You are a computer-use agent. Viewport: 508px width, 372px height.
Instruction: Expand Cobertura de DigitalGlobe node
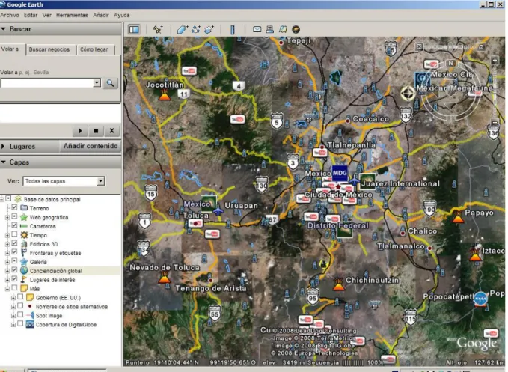pos(13,324)
